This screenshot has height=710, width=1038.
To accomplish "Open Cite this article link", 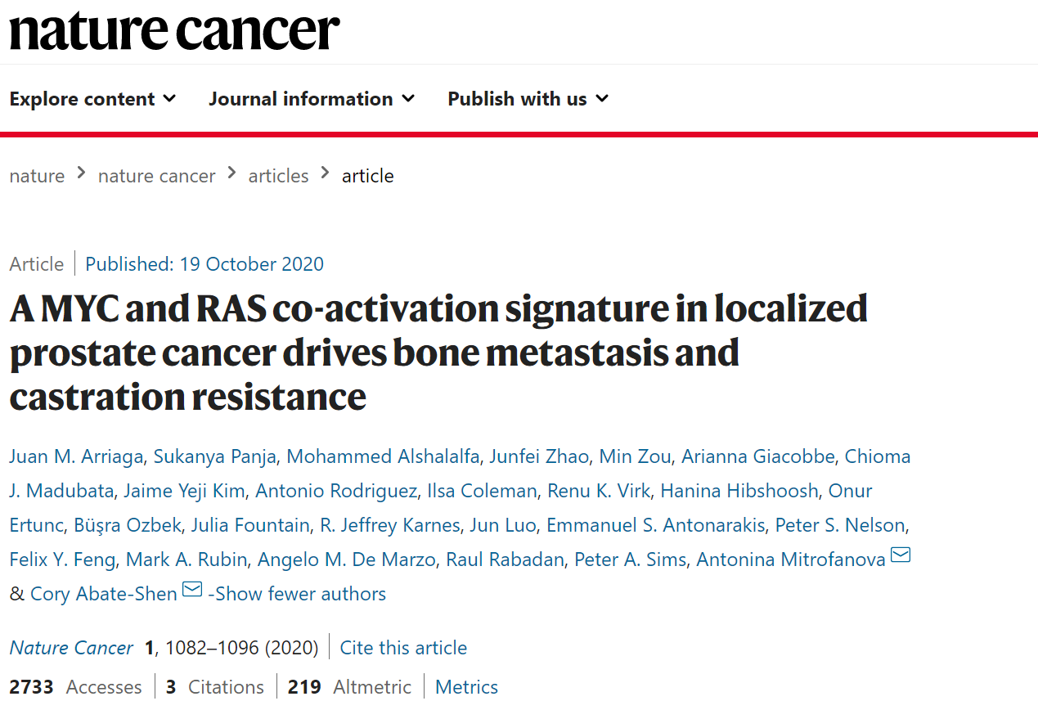I will coord(403,648).
